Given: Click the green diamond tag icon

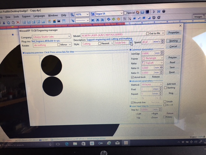Looking at the screenshot, I should 114,19.
